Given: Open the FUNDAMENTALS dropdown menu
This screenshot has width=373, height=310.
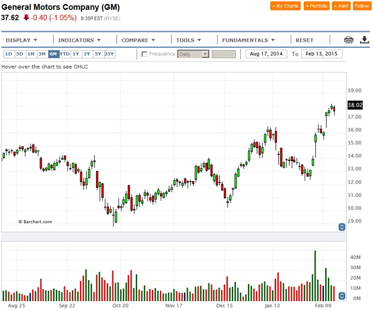Looking at the screenshot, I should pos(248,40).
